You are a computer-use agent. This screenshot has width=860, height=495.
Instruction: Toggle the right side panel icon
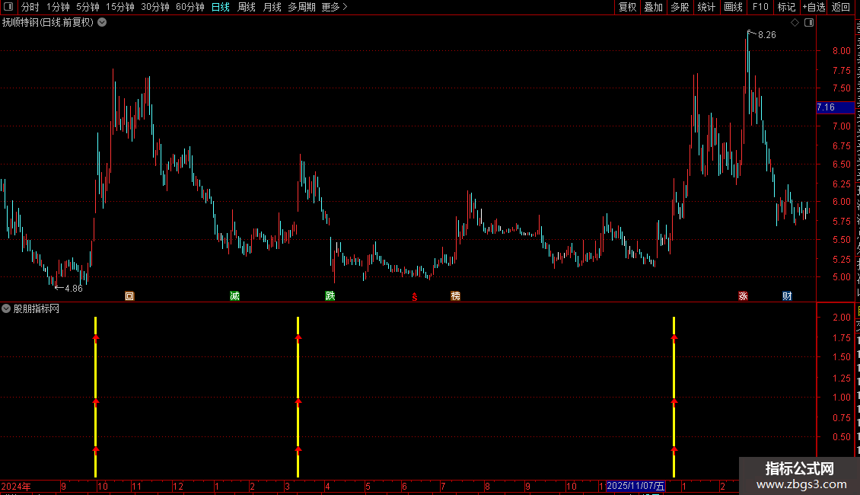(x=809, y=23)
